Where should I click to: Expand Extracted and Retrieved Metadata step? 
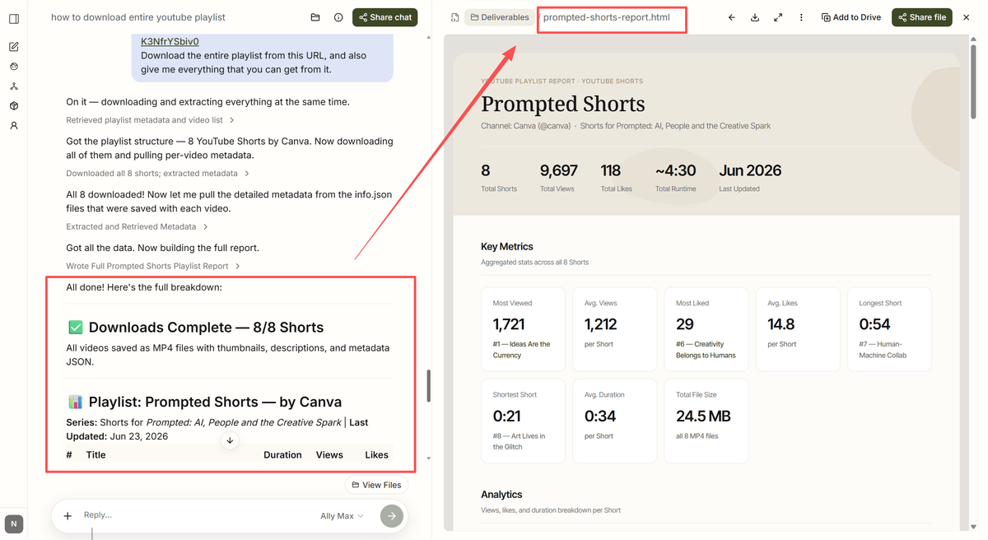(137, 226)
